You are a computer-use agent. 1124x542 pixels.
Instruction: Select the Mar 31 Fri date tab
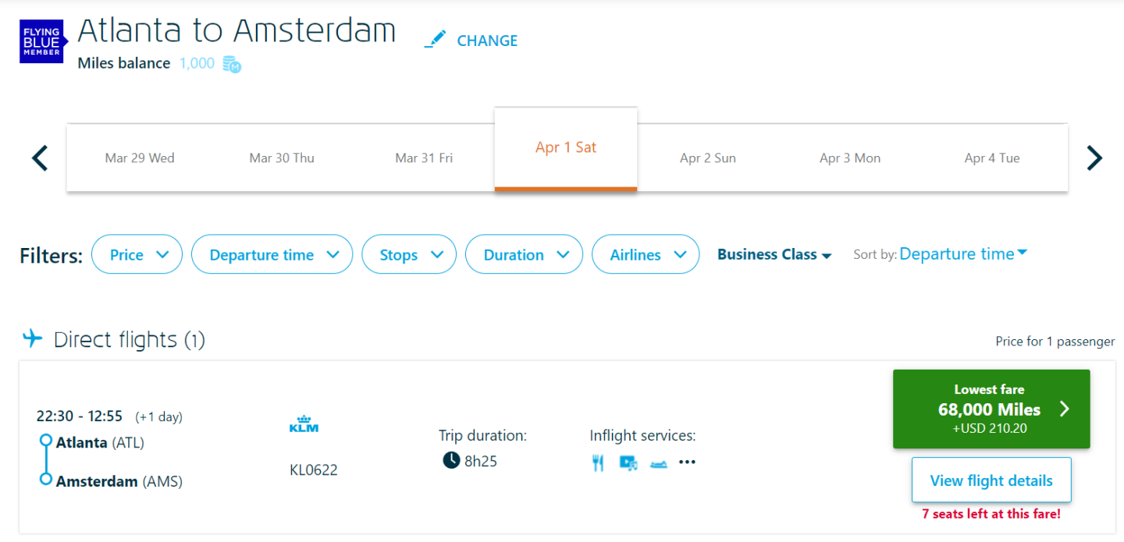click(x=424, y=158)
